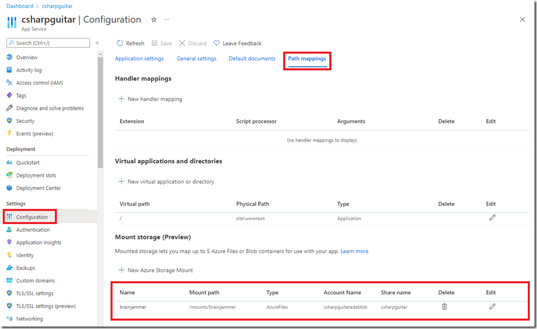Switch to Application settings tab

tap(139, 59)
